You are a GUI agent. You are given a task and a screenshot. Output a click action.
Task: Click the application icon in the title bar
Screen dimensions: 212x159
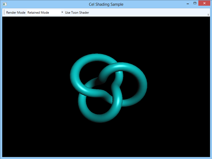tap(5, 4)
